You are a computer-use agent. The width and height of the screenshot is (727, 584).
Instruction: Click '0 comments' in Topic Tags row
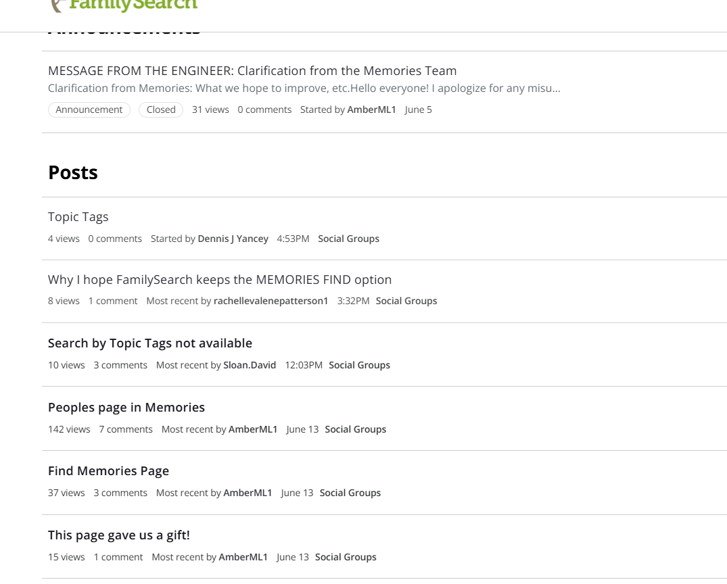click(115, 239)
